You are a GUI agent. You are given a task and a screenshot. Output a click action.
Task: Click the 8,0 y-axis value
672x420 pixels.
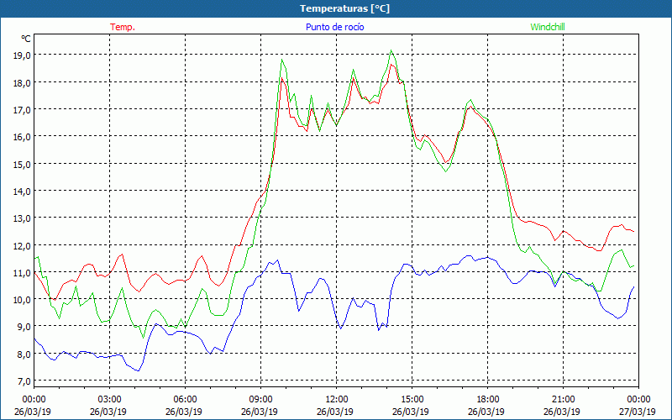(24, 354)
